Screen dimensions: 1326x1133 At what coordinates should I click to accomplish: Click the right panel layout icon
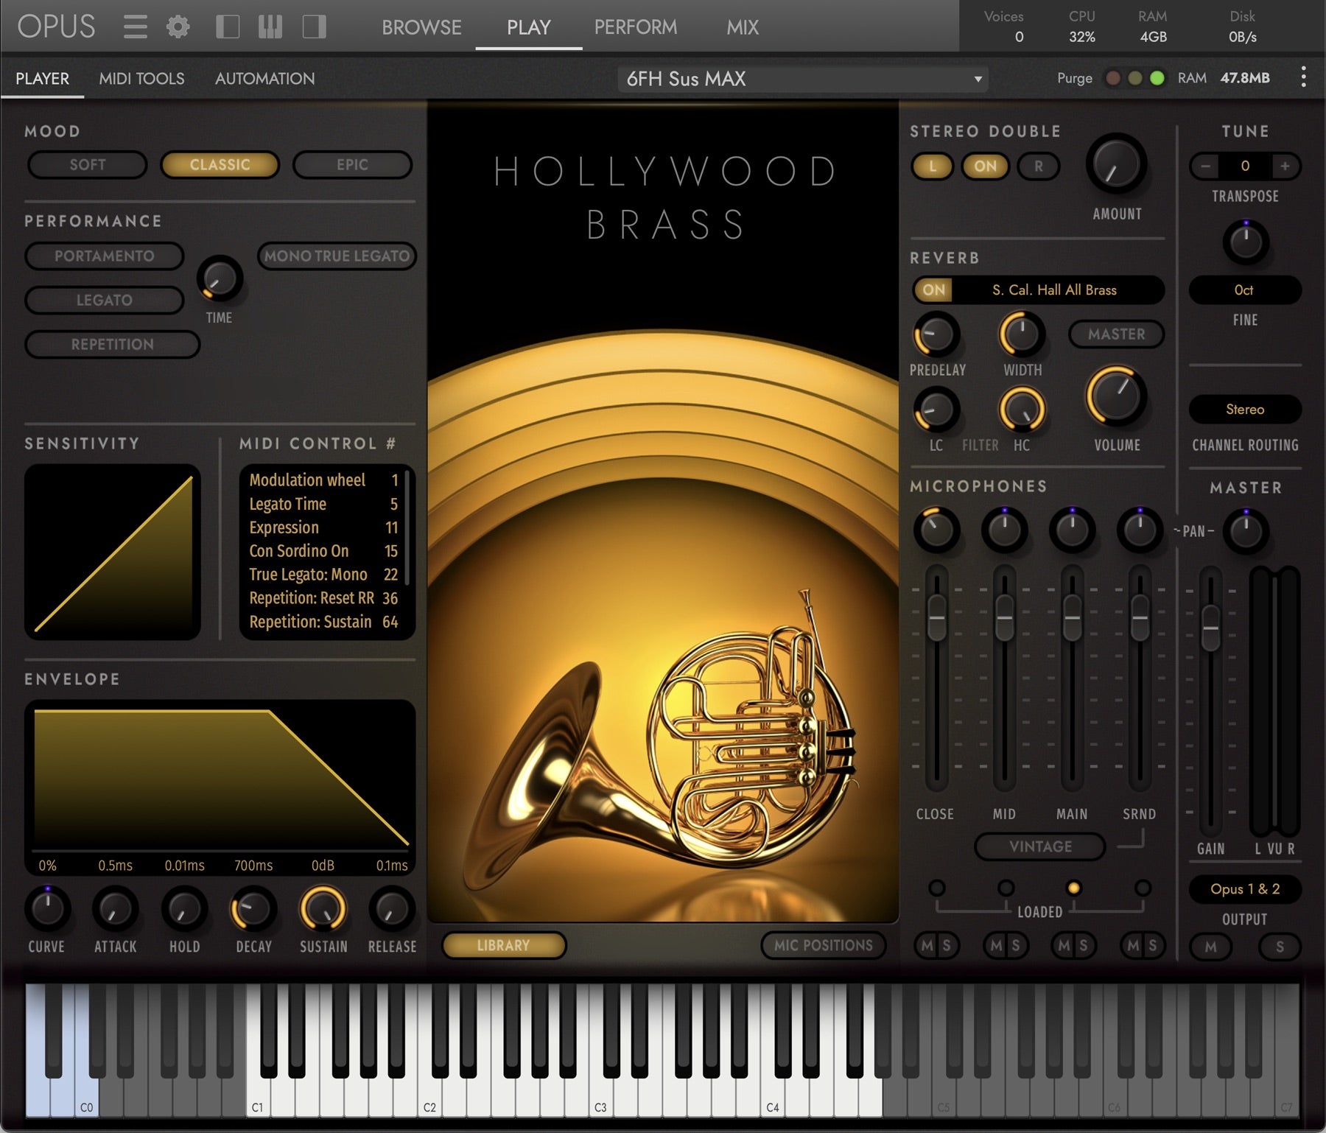coord(313,27)
